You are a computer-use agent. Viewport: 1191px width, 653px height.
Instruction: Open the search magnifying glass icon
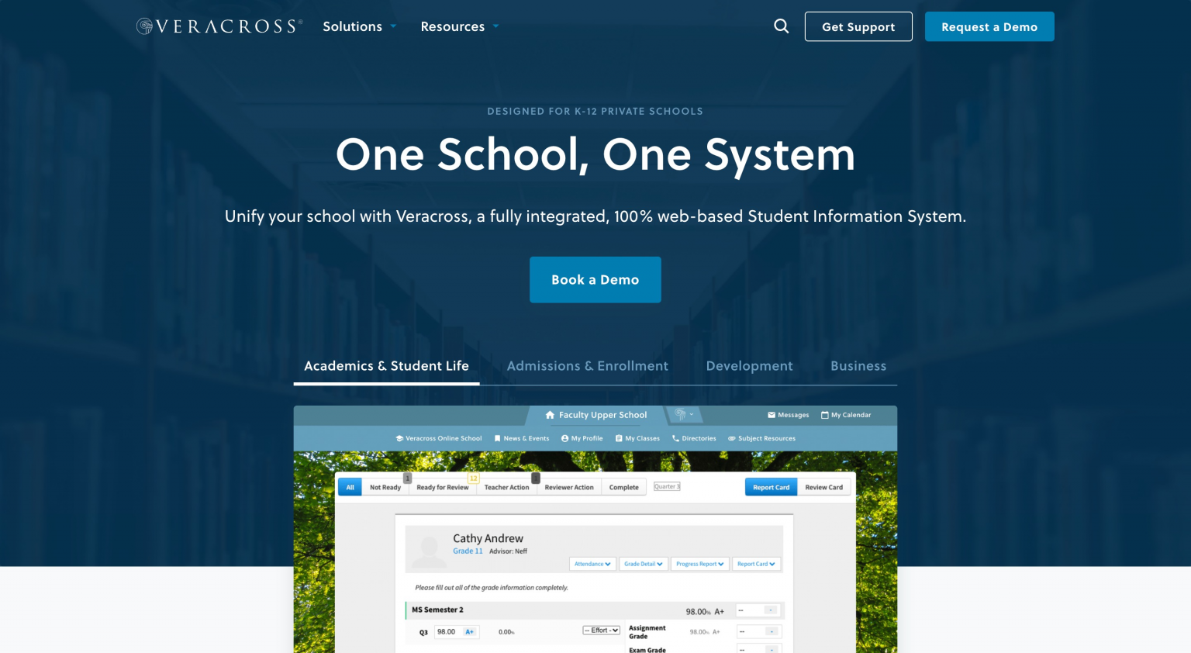coord(781,26)
